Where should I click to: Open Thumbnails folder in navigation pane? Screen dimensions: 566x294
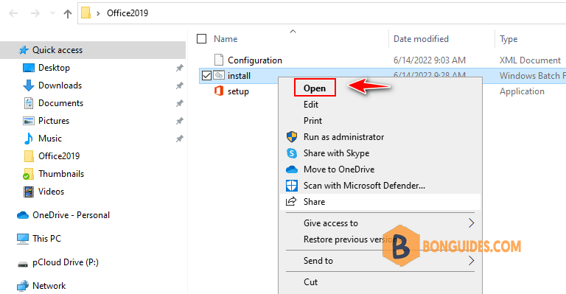click(x=61, y=174)
